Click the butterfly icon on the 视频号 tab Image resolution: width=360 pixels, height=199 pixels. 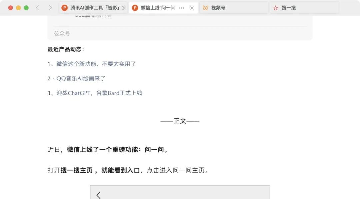(x=205, y=8)
